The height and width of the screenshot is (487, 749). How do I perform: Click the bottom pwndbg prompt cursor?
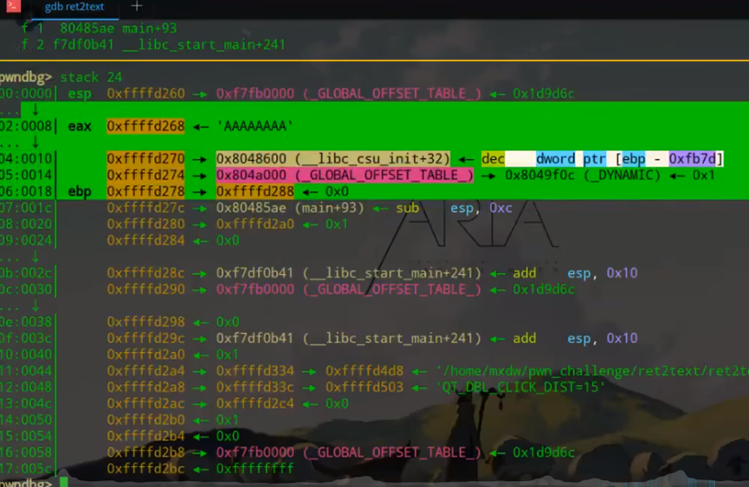(63, 483)
